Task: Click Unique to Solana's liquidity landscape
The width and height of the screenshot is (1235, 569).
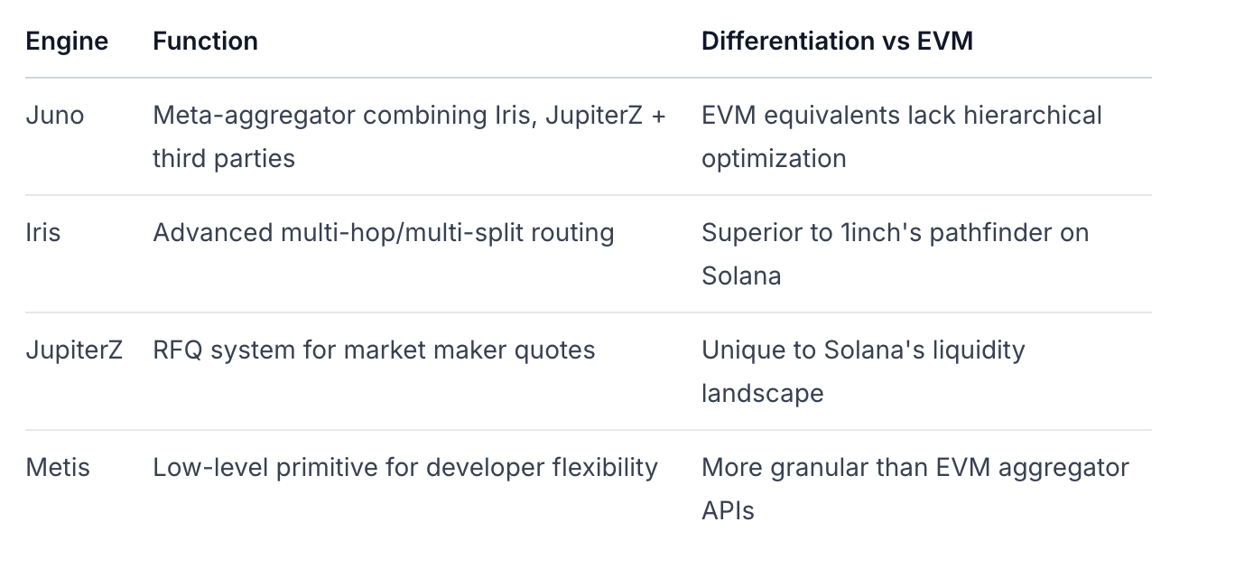Action: [x=863, y=350]
